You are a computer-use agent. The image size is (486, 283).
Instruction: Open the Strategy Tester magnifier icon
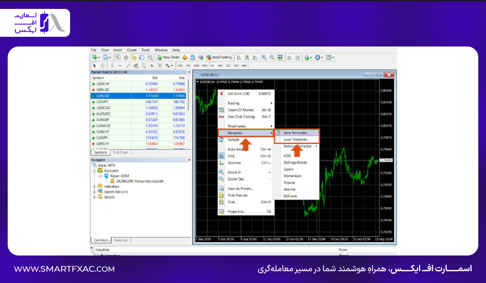pyautogui.click(x=150, y=57)
